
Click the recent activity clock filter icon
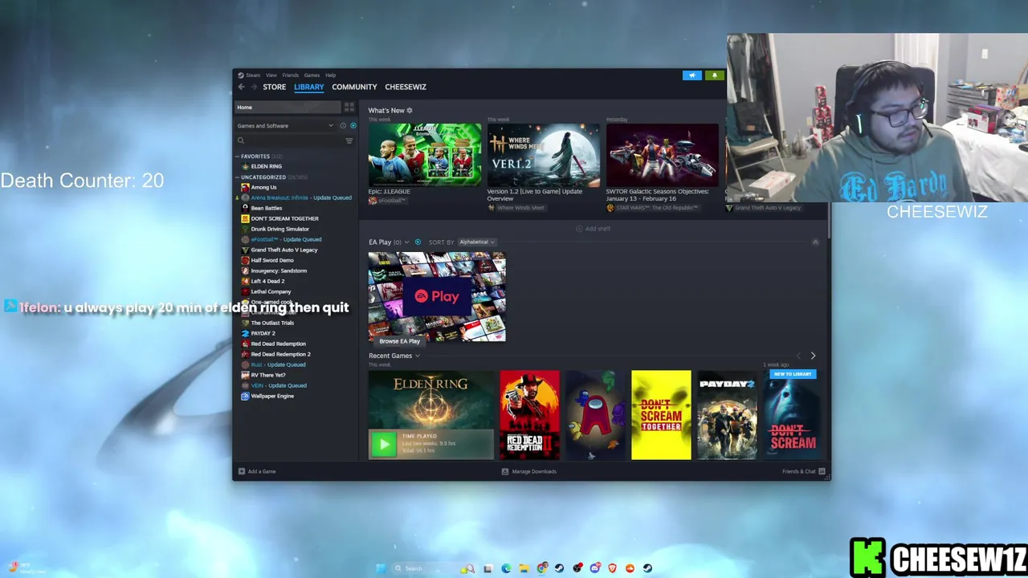tap(343, 126)
